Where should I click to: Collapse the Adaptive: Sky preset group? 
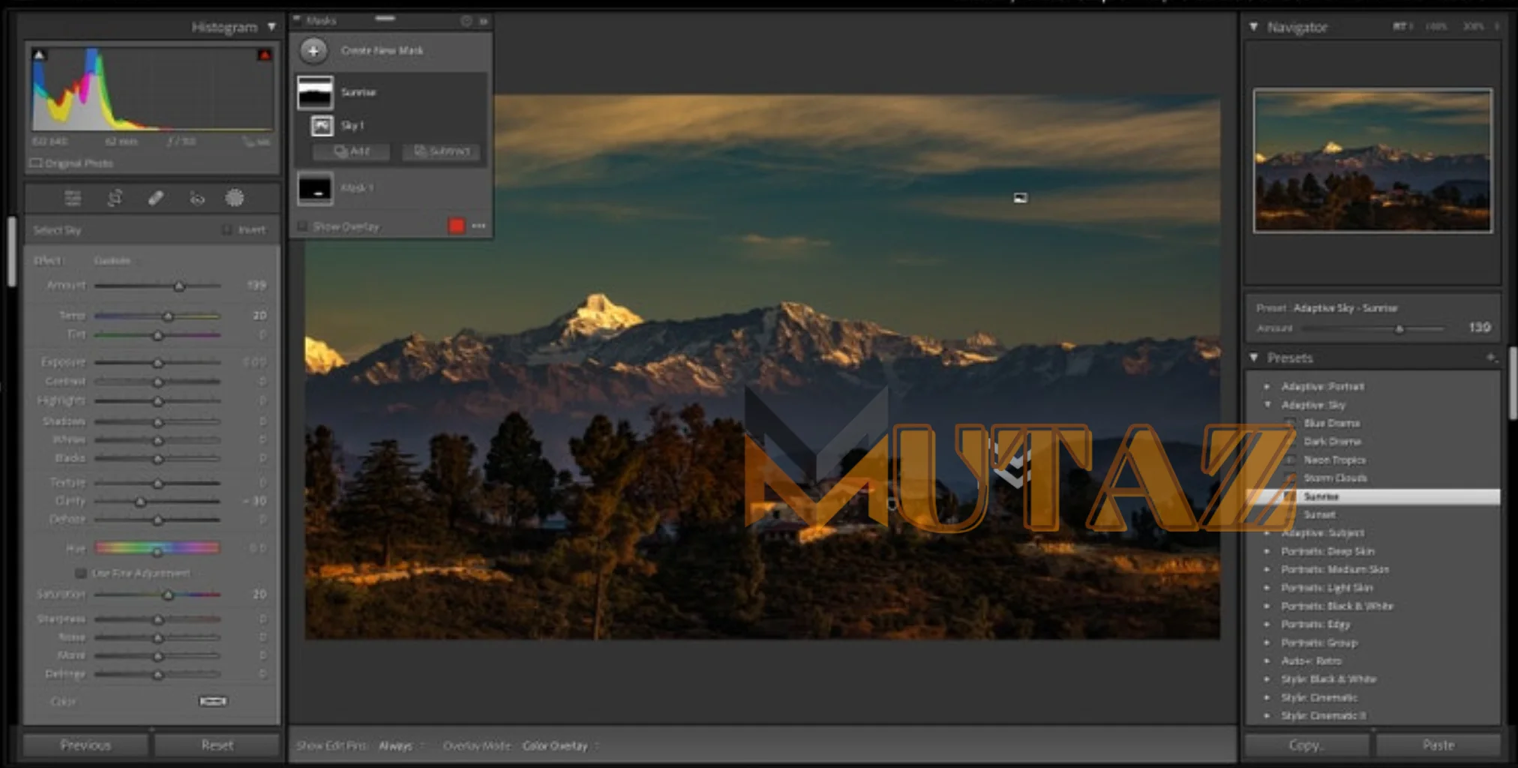(1267, 405)
